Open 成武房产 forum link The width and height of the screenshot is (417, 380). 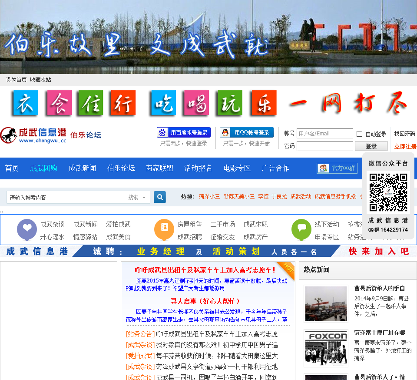coord(255,237)
